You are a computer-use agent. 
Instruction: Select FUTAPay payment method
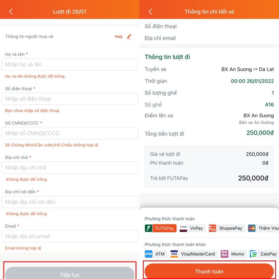coord(161,228)
